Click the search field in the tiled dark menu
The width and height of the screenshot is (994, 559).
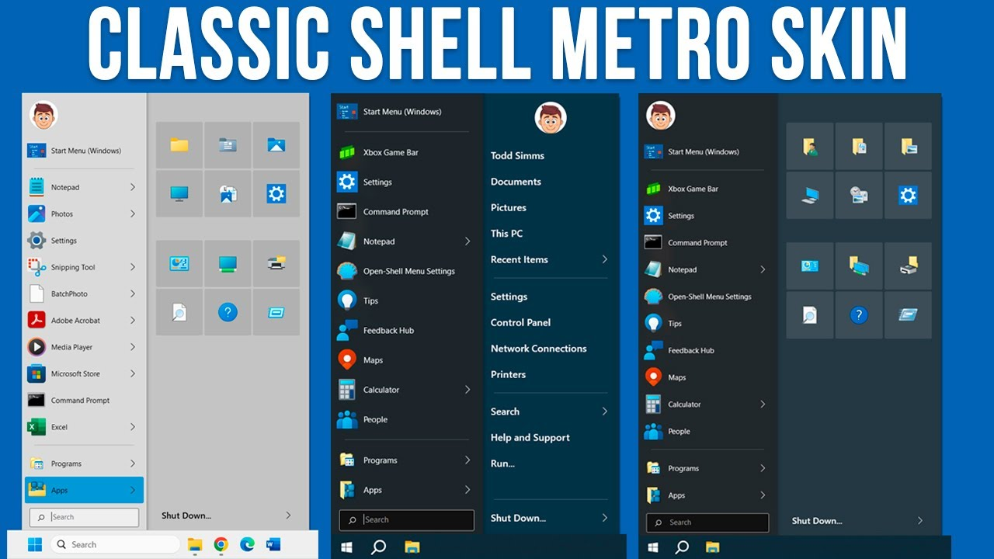tap(707, 523)
